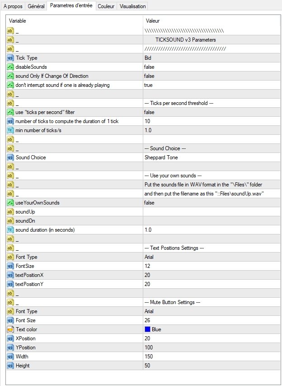Go to the Visualisation tab
Image resolution: width=282 pixels, height=386 pixels.
pyautogui.click(x=132, y=6)
